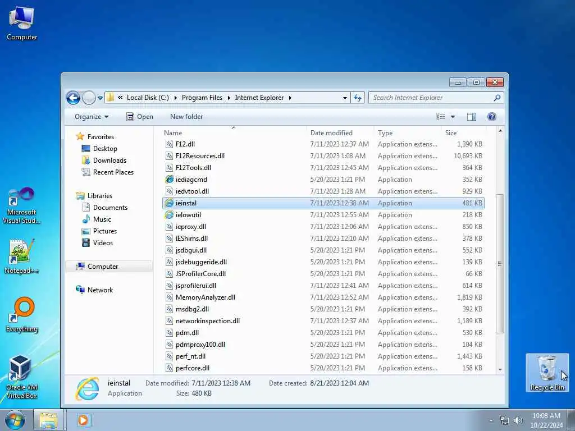Image resolution: width=575 pixels, height=431 pixels.
Task: Open Windows Media Player from taskbar
Action: (83, 420)
